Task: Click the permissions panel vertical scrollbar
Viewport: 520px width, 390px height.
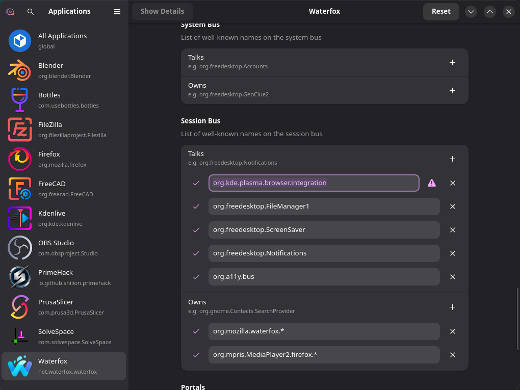Action: click(x=517, y=319)
